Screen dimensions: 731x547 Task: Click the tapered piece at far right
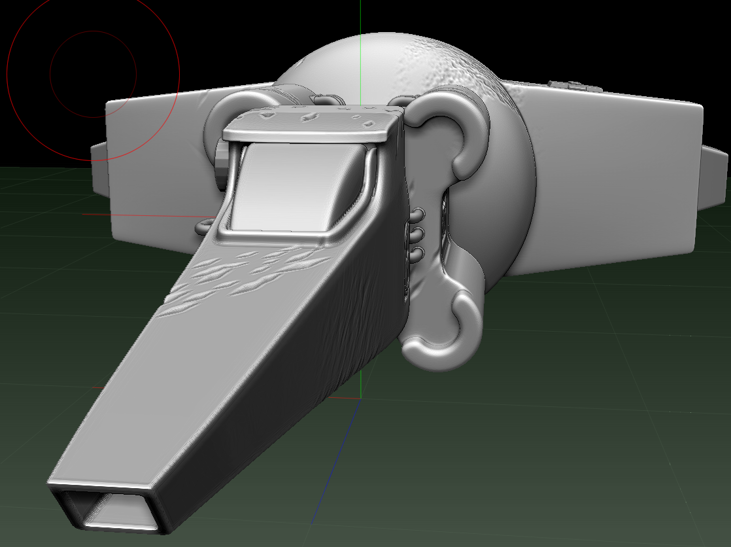coord(713,177)
